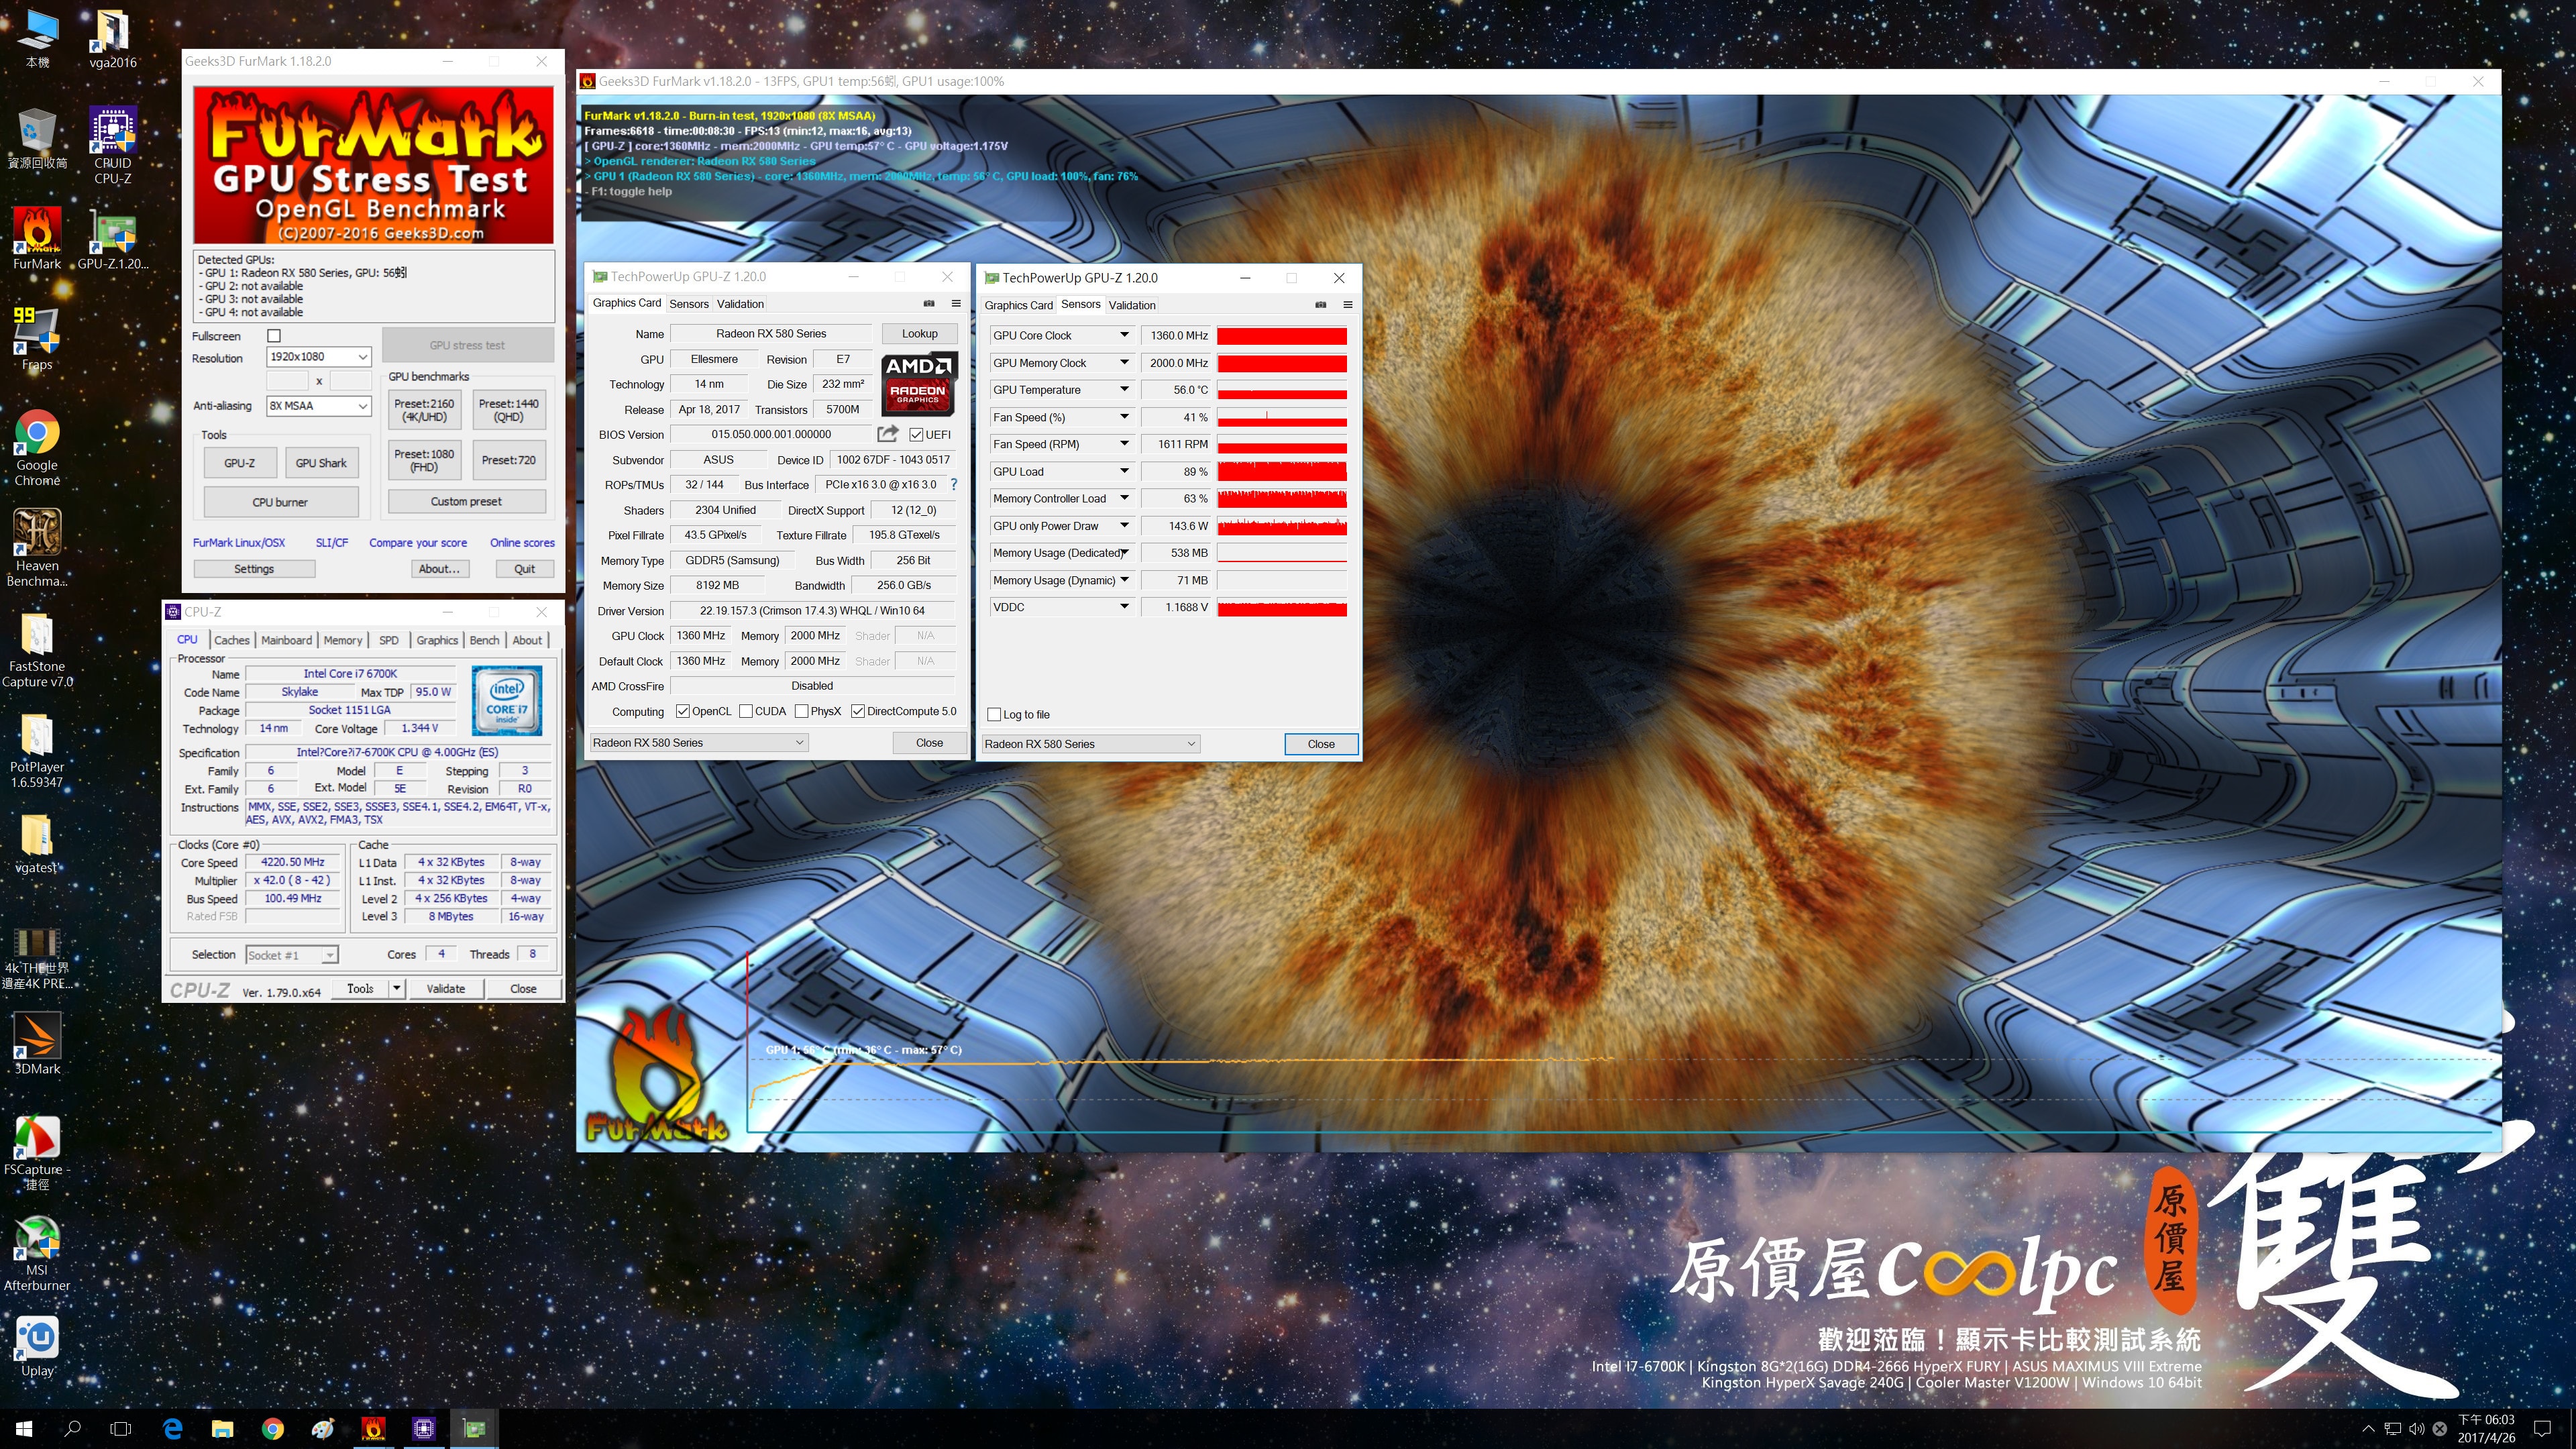This screenshot has width=2576, height=1449.
Task: Open the FurMark desktop shortcut
Action: coord(37,237)
